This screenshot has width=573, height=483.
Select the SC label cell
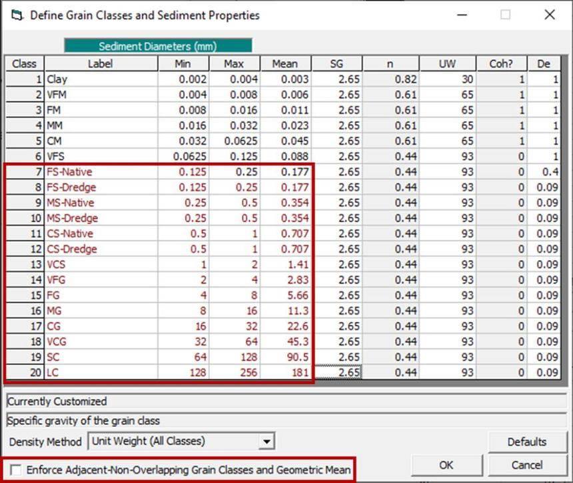101,357
